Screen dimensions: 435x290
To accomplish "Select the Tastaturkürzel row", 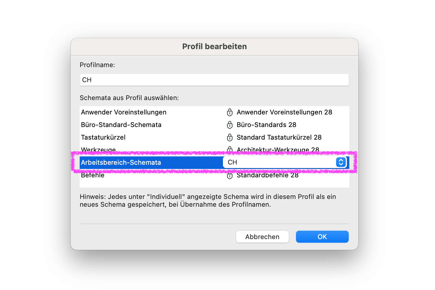I will click(x=215, y=138).
